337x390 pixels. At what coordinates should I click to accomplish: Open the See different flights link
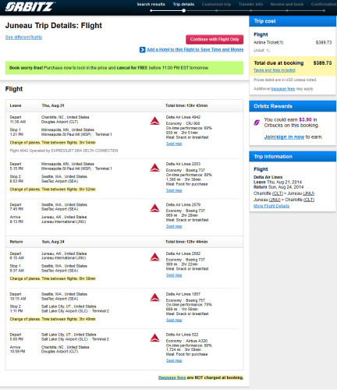pos(23,37)
